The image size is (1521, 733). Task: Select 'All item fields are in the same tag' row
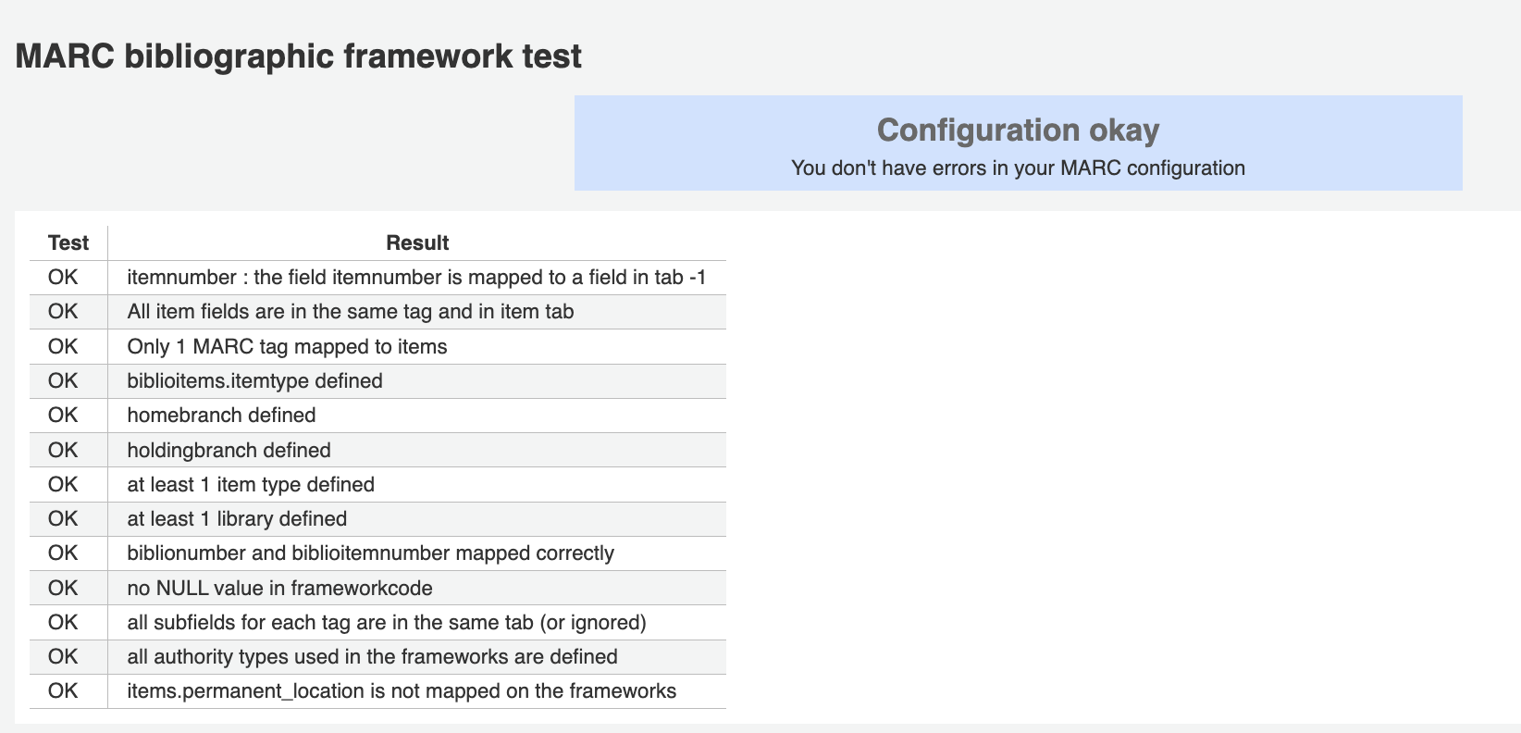(350, 312)
